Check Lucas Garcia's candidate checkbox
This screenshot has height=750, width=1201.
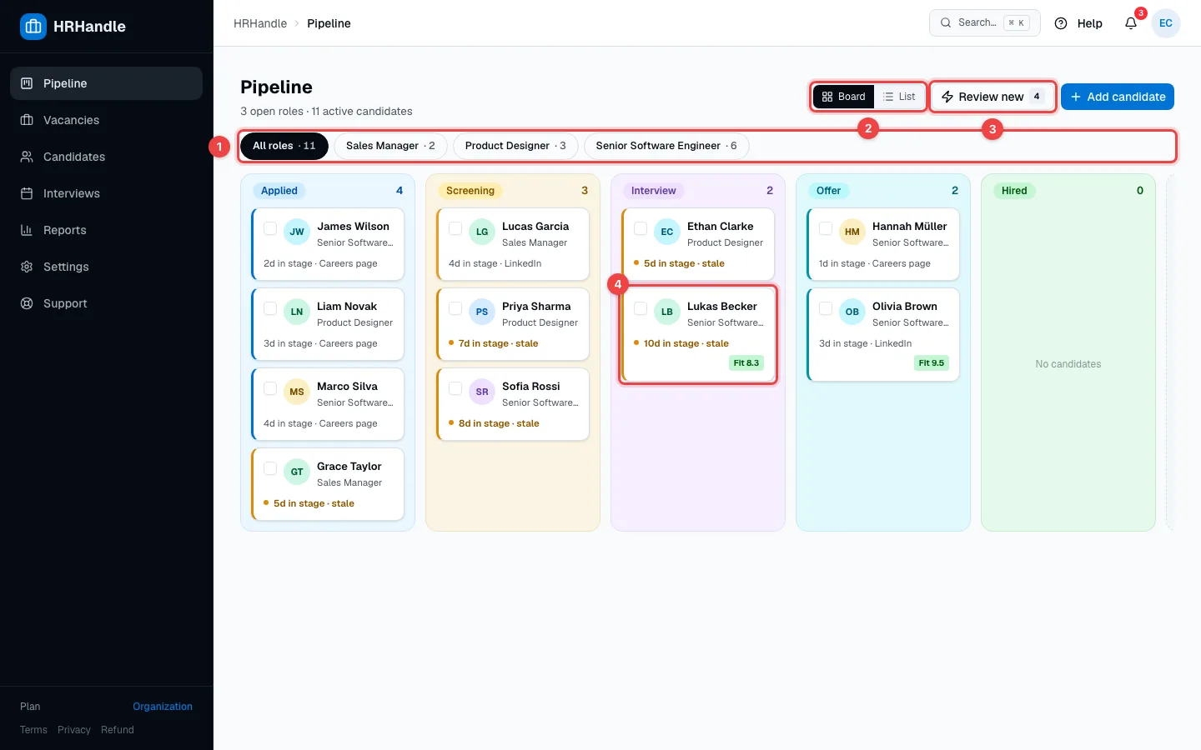point(455,228)
